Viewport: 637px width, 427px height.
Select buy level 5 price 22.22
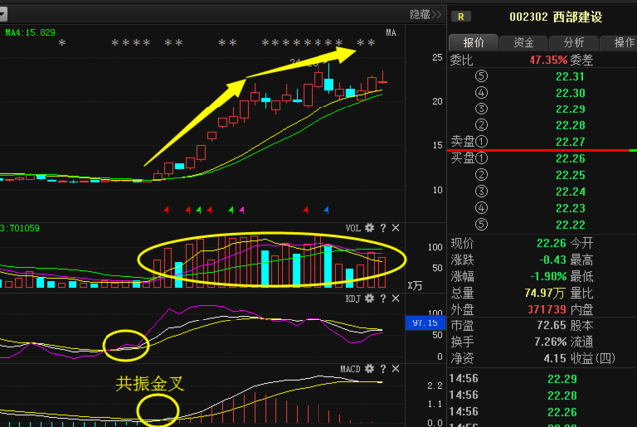pos(570,225)
